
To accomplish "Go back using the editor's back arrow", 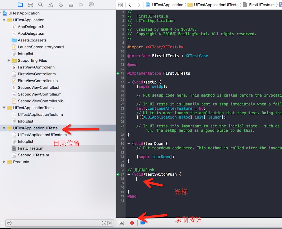I will pos(130,5).
